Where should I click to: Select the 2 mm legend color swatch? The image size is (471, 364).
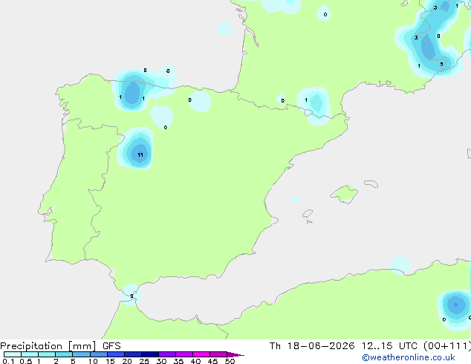64,354
